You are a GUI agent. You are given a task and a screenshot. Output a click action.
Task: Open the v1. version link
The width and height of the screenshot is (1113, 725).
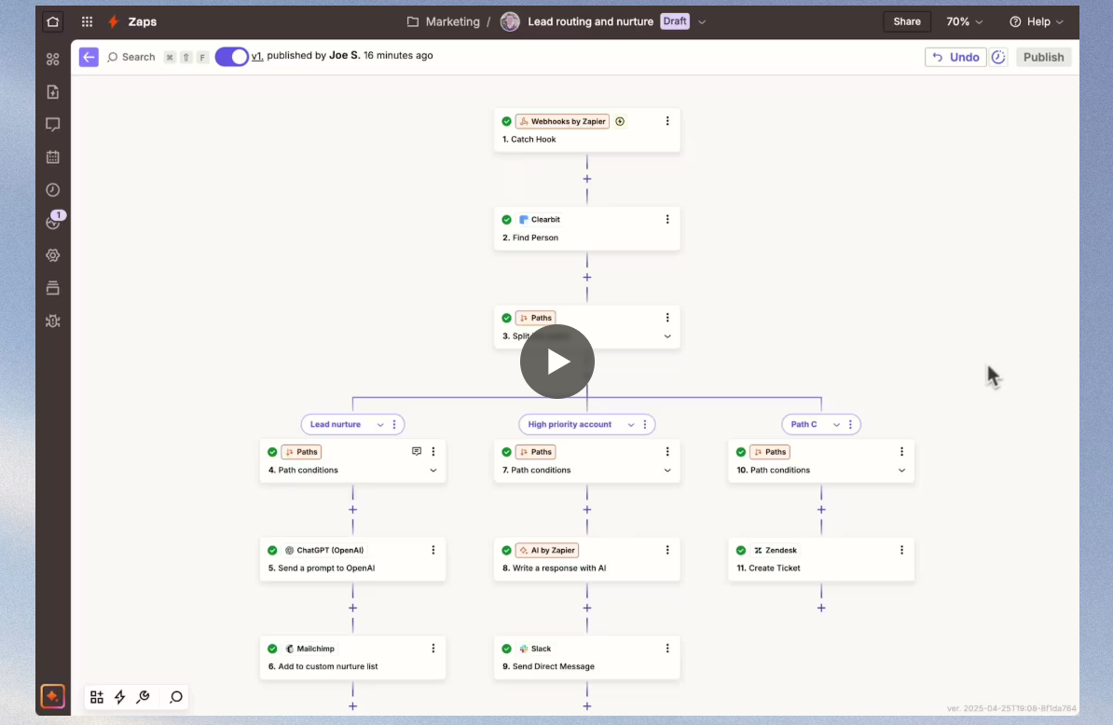pyautogui.click(x=257, y=55)
